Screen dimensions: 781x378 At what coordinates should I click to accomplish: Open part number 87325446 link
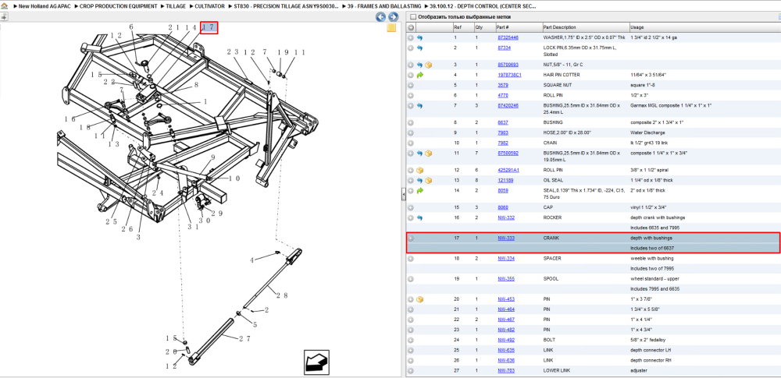click(508, 37)
